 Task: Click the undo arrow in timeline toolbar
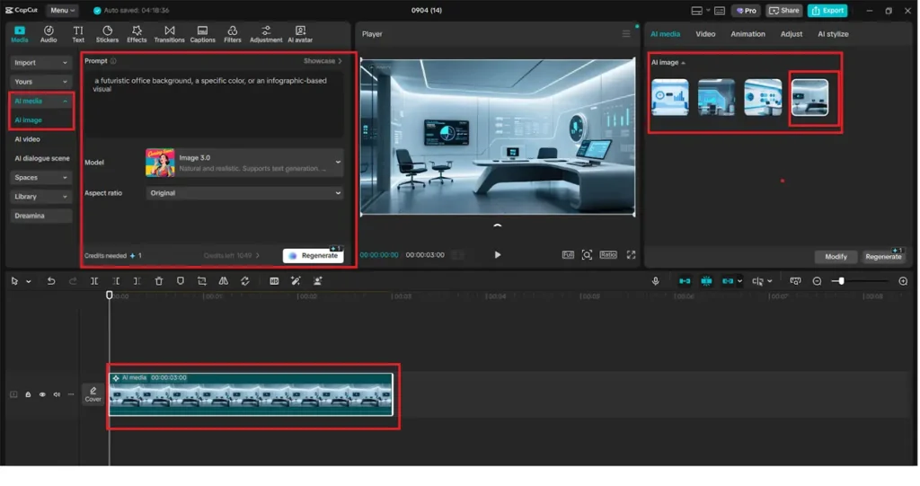click(x=51, y=281)
